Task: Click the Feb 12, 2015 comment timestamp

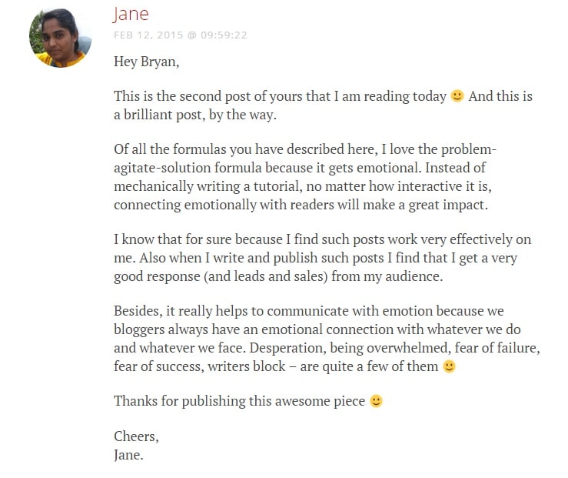Action: (x=181, y=35)
